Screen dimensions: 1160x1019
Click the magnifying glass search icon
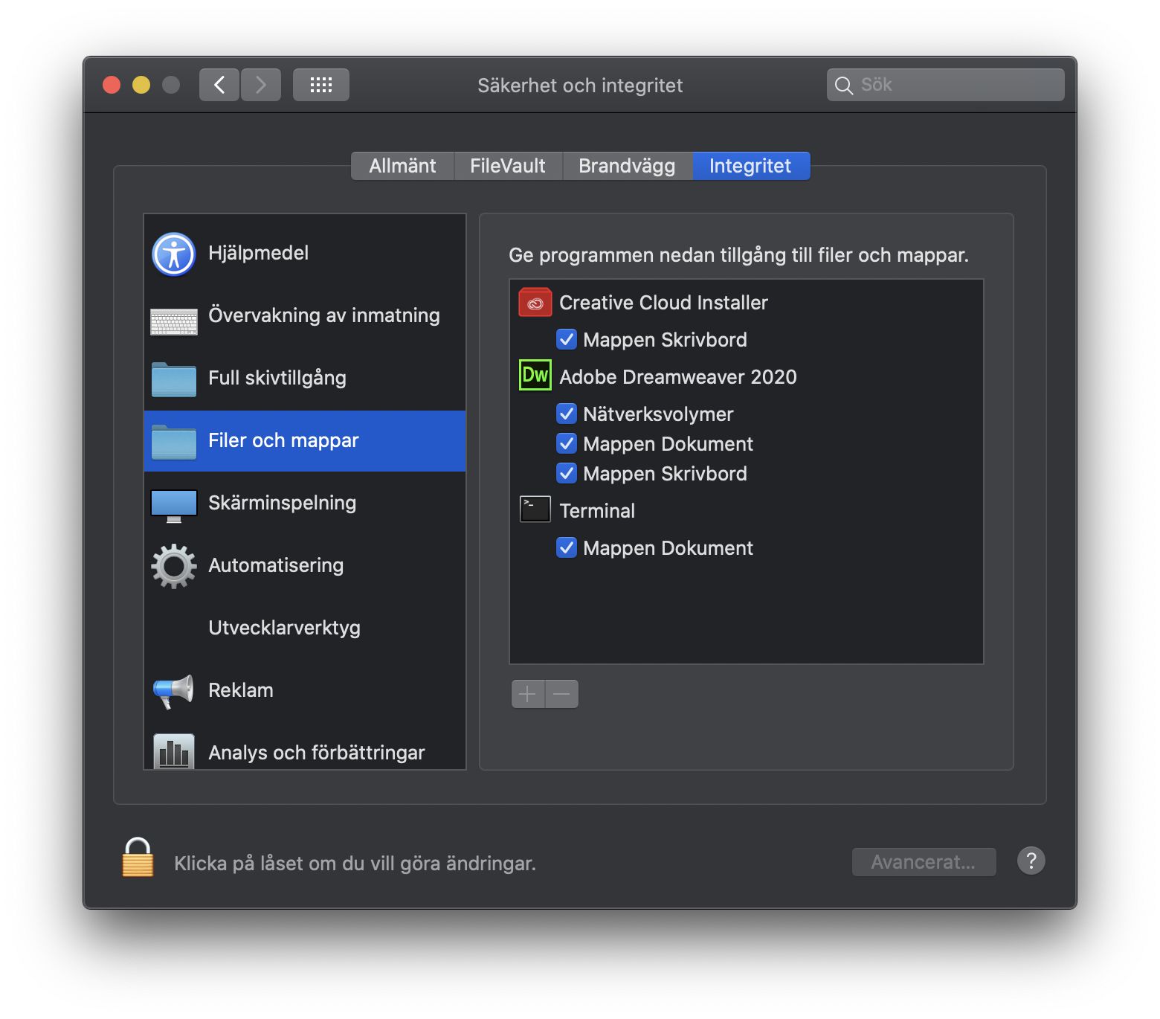coord(843,86)
